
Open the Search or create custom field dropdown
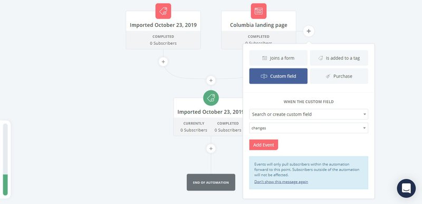click(x=309, y=114)
